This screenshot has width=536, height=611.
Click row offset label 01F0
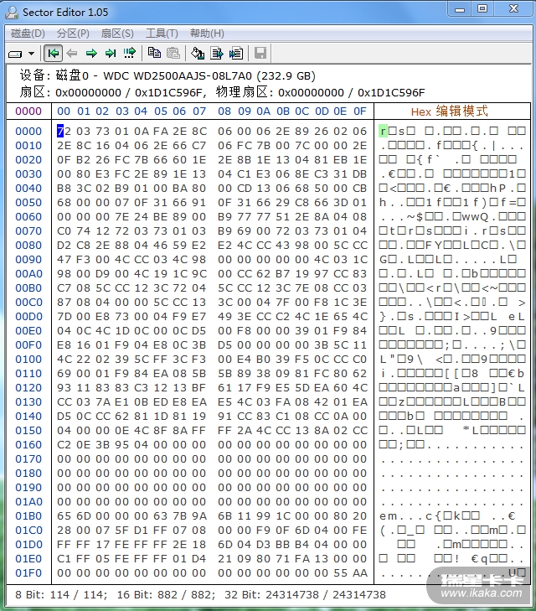pyautogui.click(x=28, y=572)
